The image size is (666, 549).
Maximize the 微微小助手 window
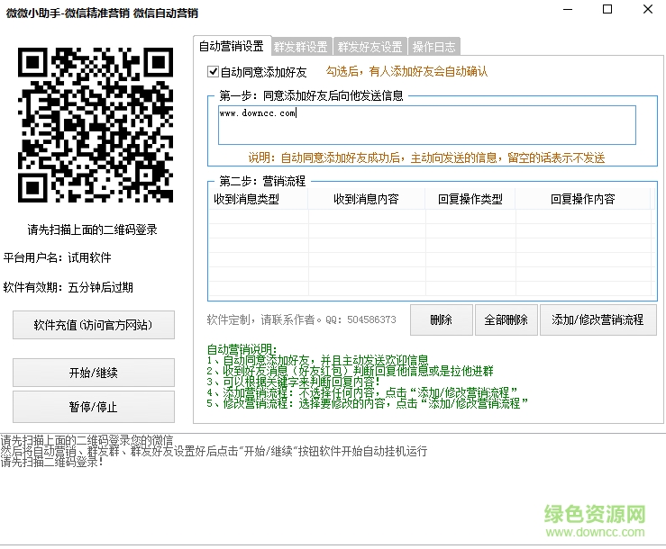(607, 9)
